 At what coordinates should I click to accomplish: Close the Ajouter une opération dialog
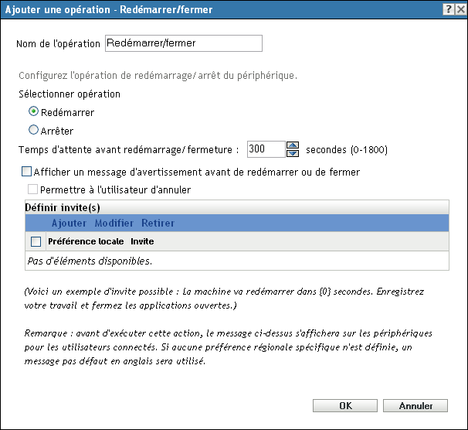coord(460,9)
